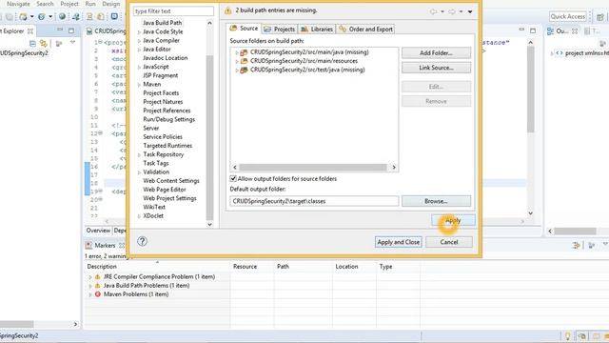
Task: Open the Navigate menu
Action: point(18,4)
